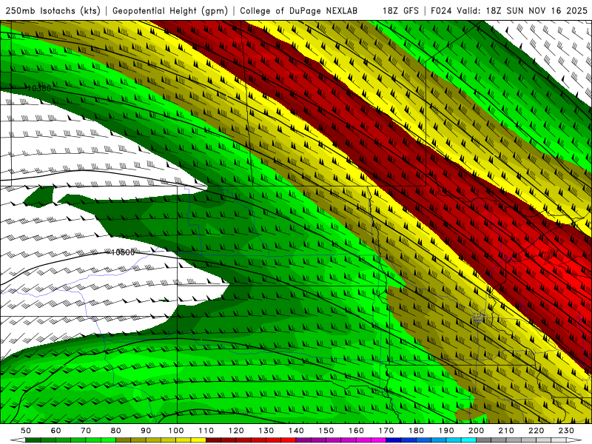Click the darkest green swatch below 50

point(33,440)
